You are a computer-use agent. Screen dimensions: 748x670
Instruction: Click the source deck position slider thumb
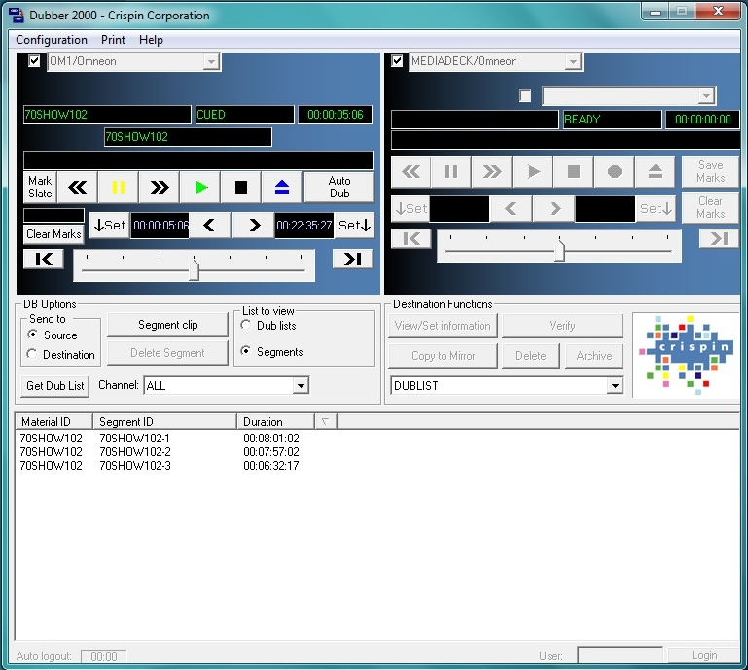pyautogui.click(x=194, y=267)
